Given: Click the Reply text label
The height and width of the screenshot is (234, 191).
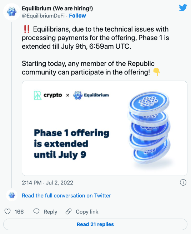Looking at the screenshot, I should (50, 212).
